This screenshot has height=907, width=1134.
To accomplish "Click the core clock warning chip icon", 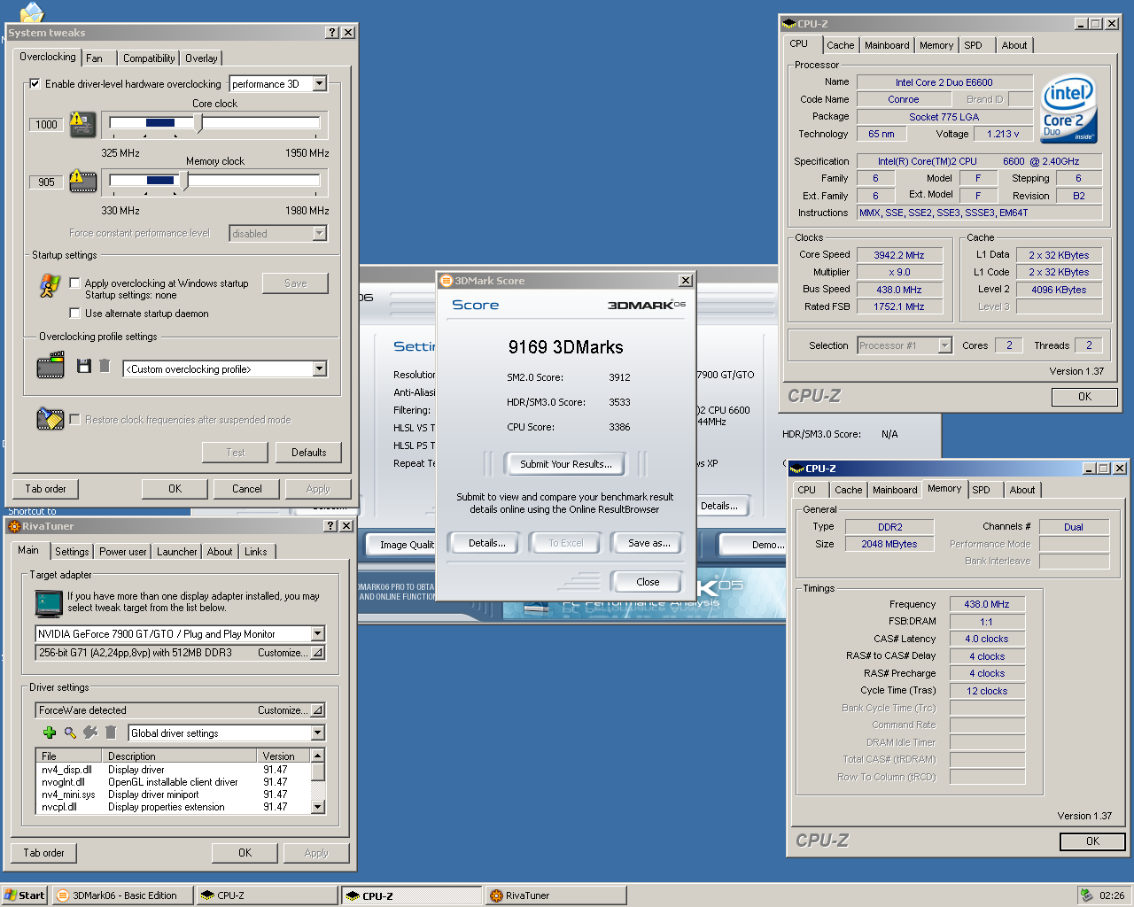I will (x=82, y=124).
